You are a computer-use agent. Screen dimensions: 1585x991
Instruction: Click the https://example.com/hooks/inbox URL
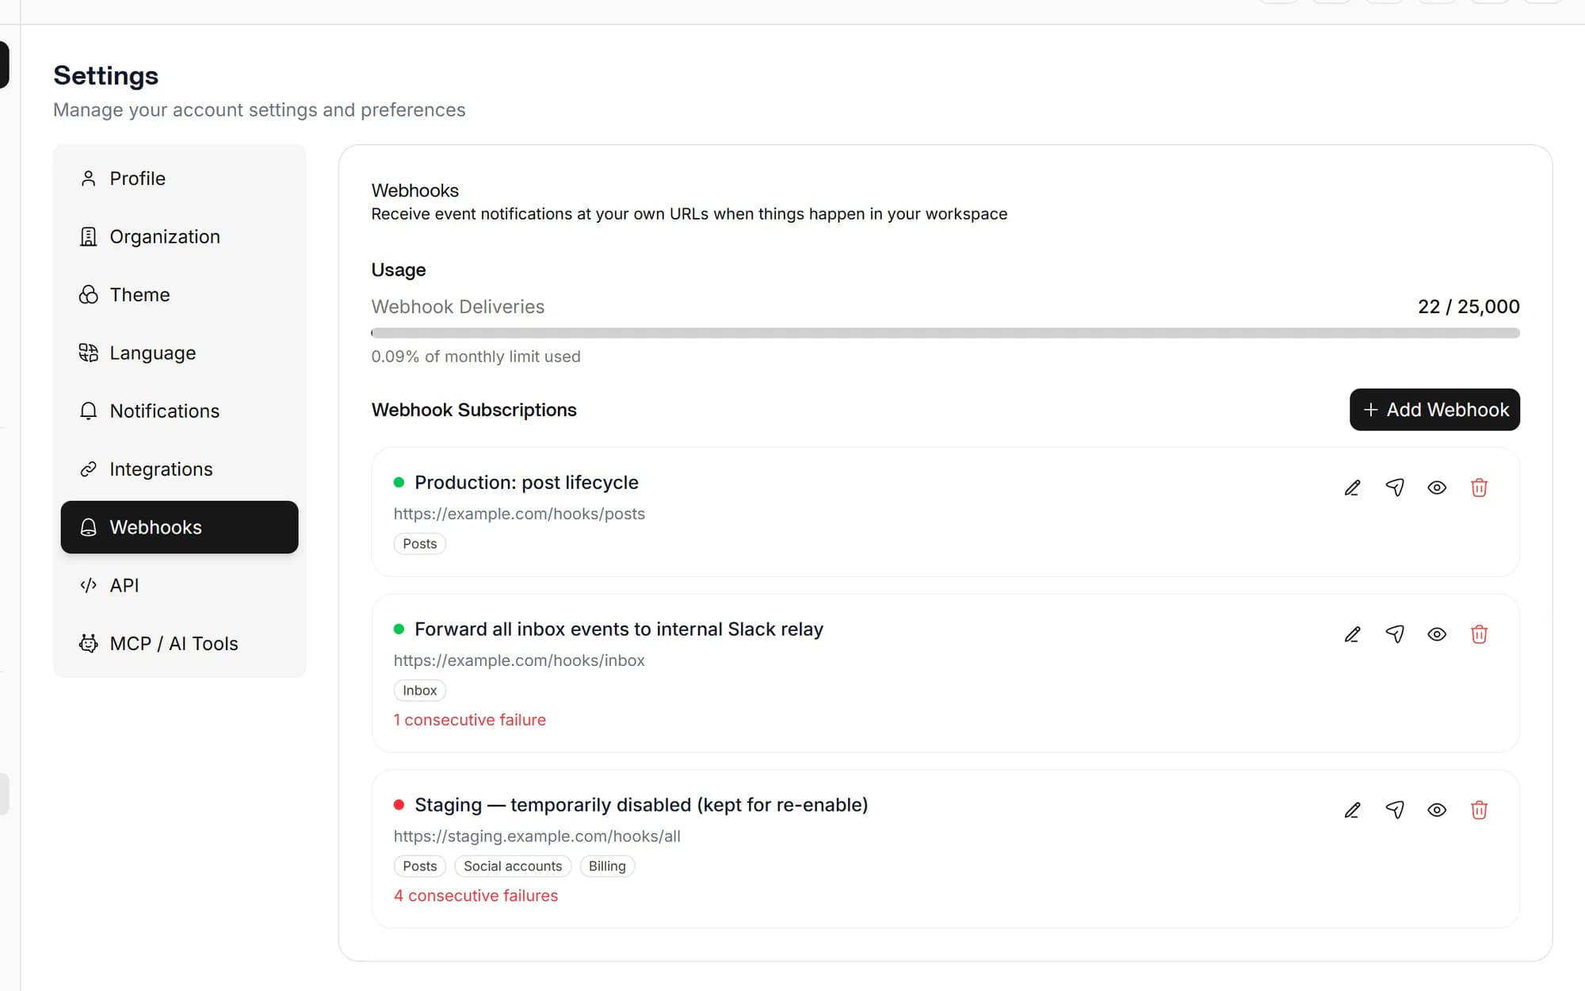(519, 660)
